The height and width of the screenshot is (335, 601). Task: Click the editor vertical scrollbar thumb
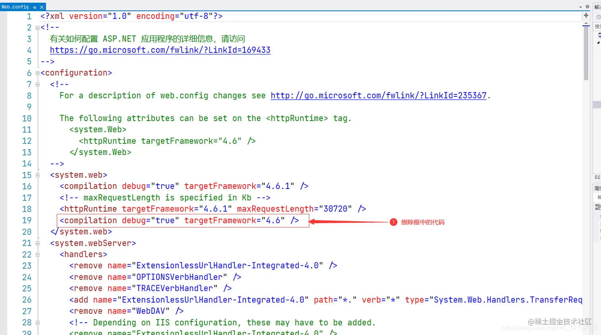coord(586,54)
